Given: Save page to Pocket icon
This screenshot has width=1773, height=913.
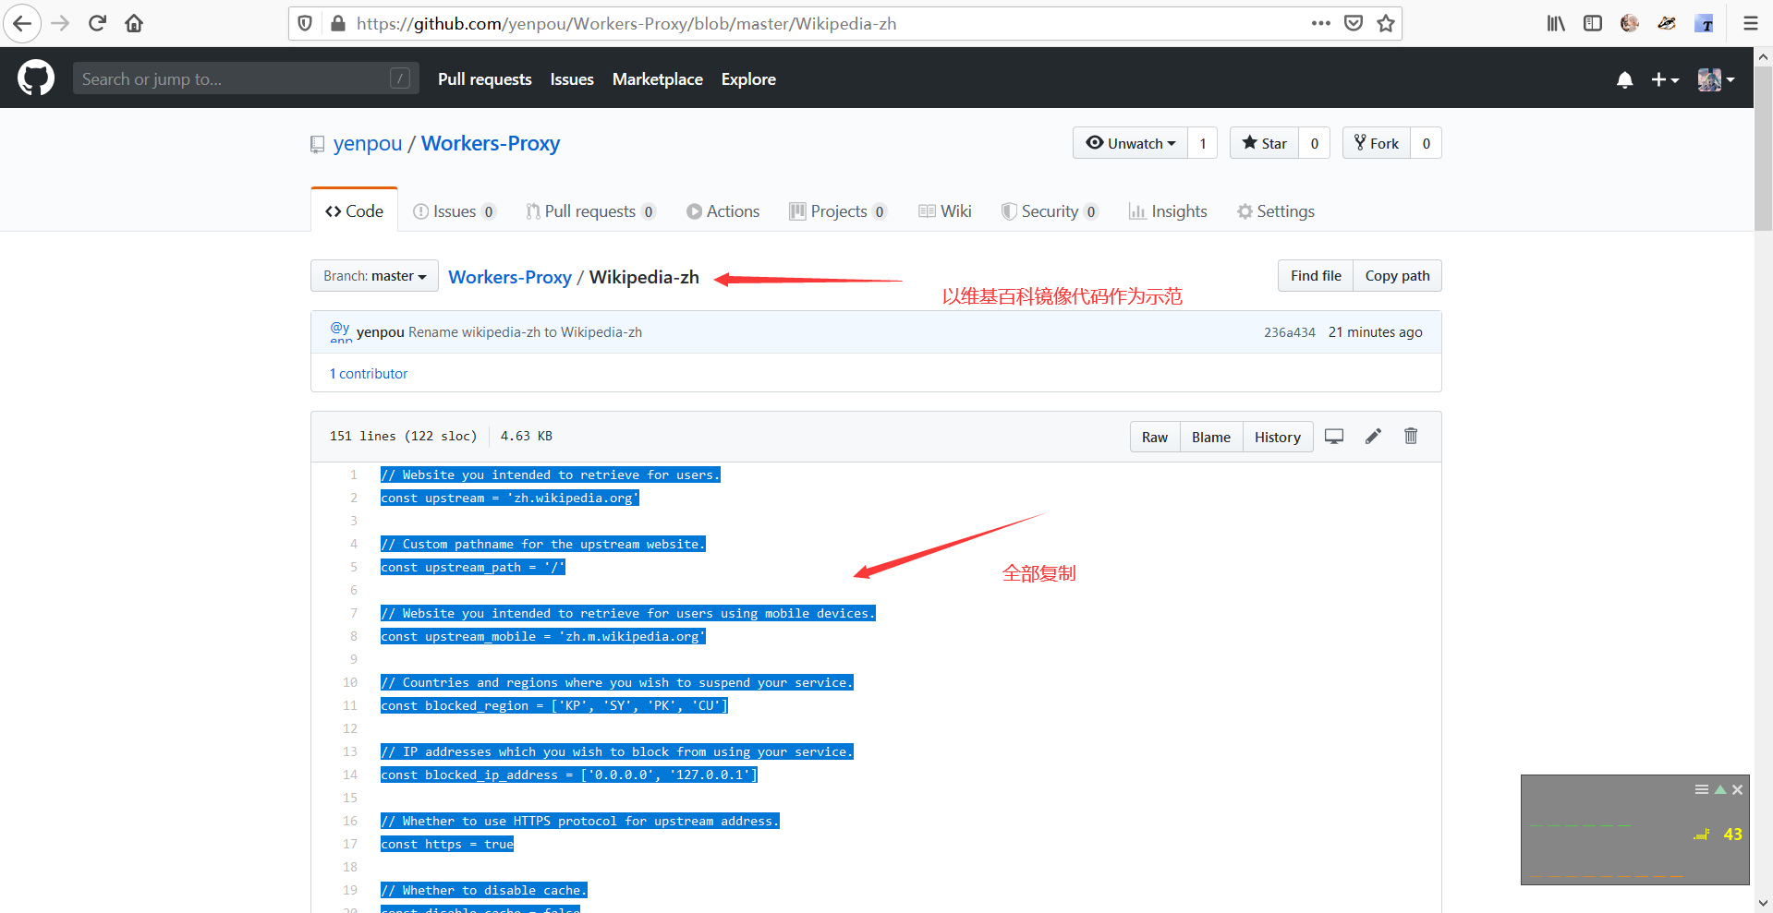Looking at the screenshot, I should (x=1354, y=23).
